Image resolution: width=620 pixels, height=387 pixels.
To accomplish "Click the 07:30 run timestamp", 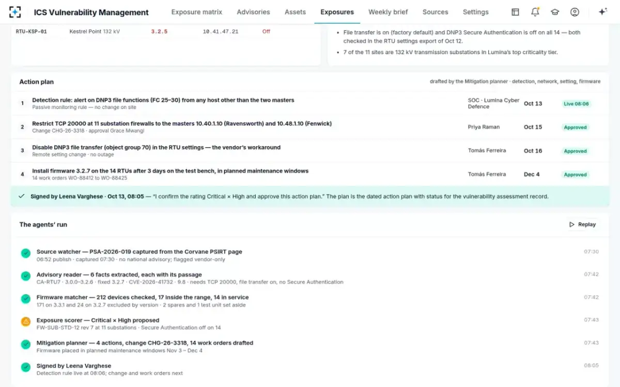I will coord(591,252).
